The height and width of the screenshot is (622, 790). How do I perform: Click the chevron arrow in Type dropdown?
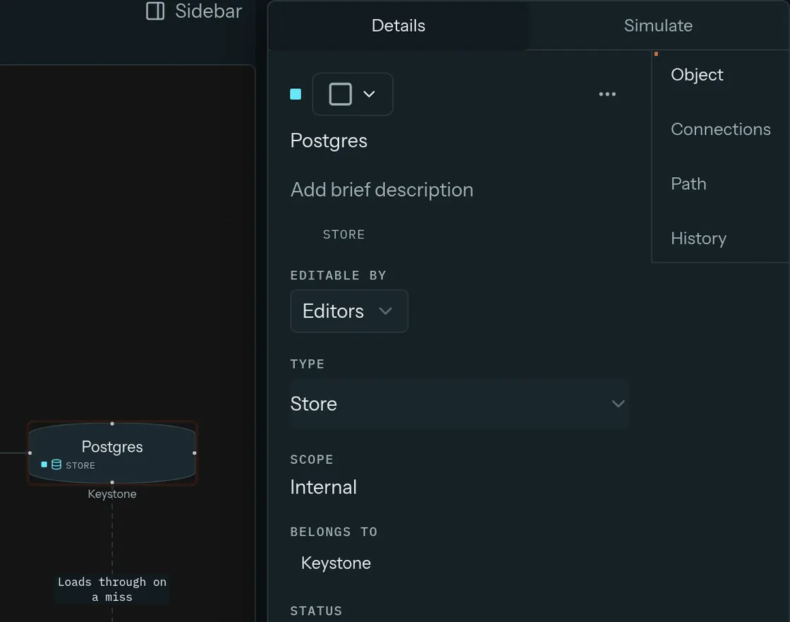pos(618,404)
